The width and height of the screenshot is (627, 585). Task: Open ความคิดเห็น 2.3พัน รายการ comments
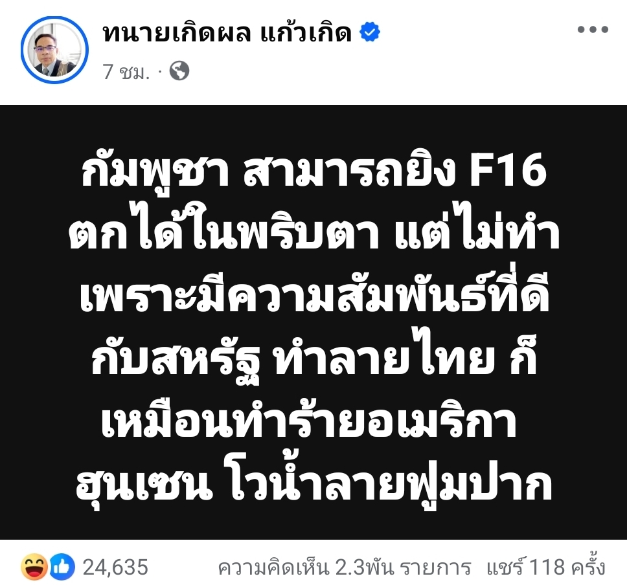pos(345,568)
